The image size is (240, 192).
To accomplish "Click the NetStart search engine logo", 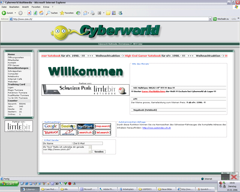I will [85, 126].
